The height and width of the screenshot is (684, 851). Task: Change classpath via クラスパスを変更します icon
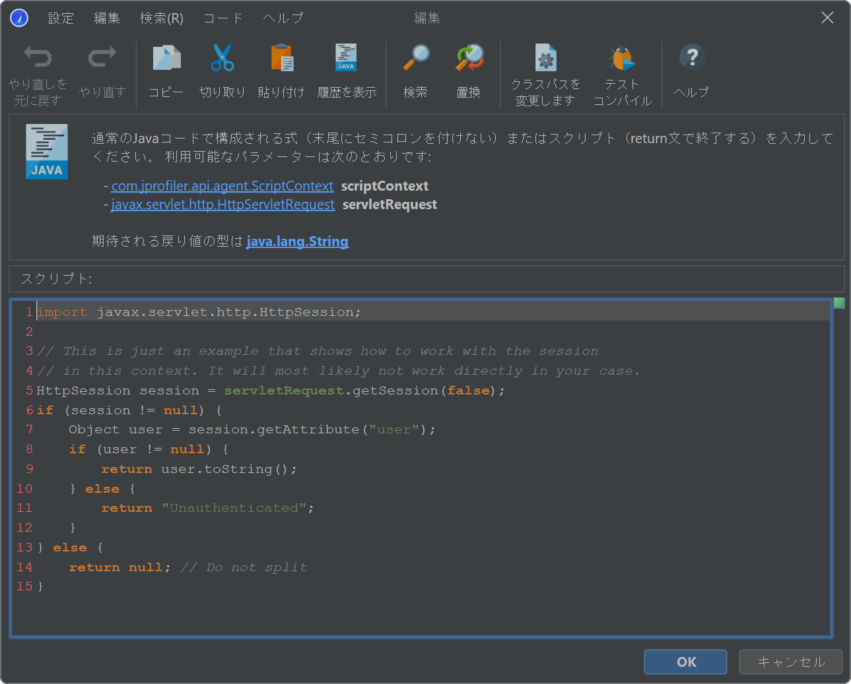point(546,58)
